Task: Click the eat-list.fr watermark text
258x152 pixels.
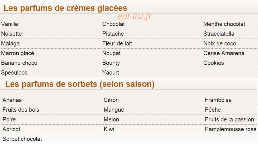Action: click(135, 16)
